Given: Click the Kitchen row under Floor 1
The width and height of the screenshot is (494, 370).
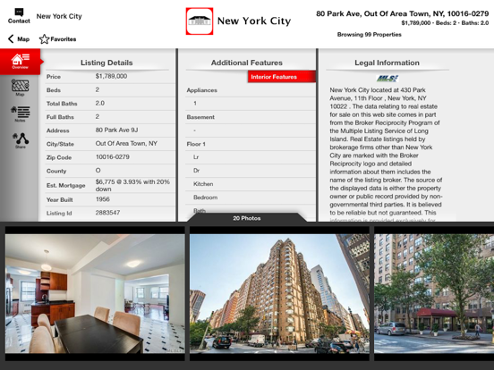Looking at the screenshot, I should 203,184.
